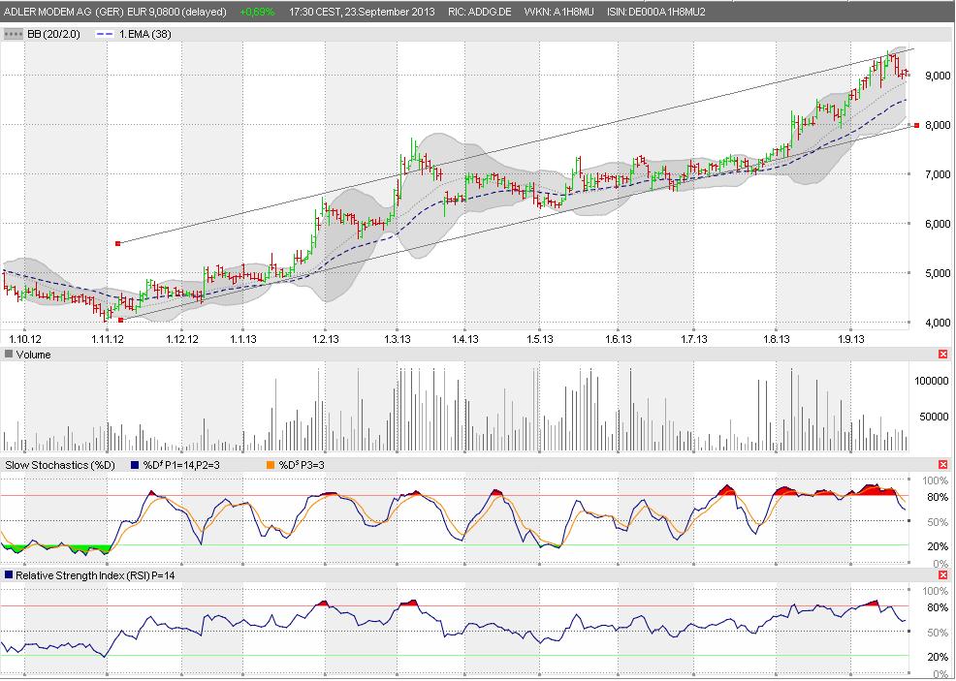Viewport: 956px width, 681px height.
Task: Select lower trendline's left red handle
Action: pos(120,319)
